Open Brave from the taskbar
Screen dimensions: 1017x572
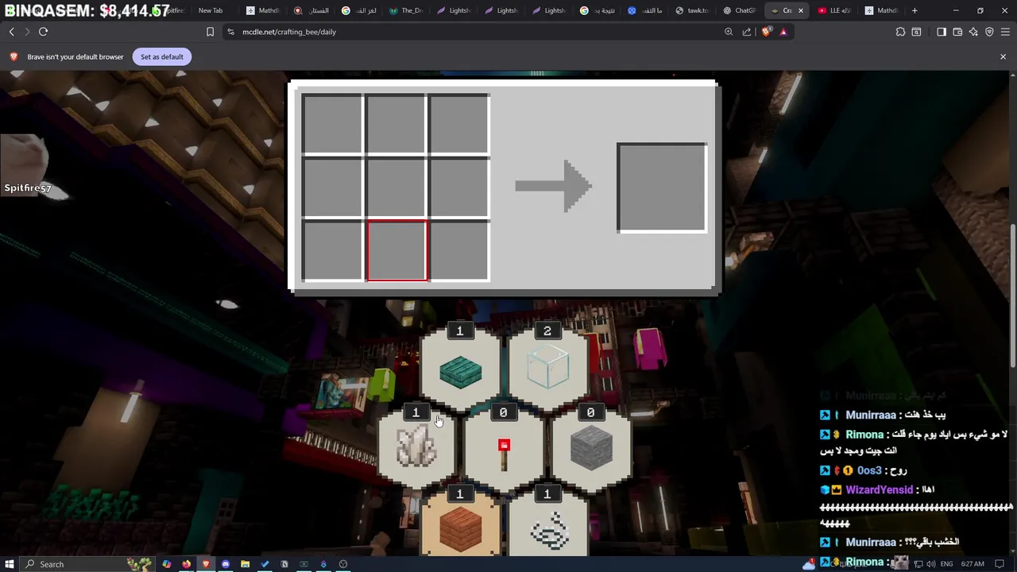coord(206,564)
